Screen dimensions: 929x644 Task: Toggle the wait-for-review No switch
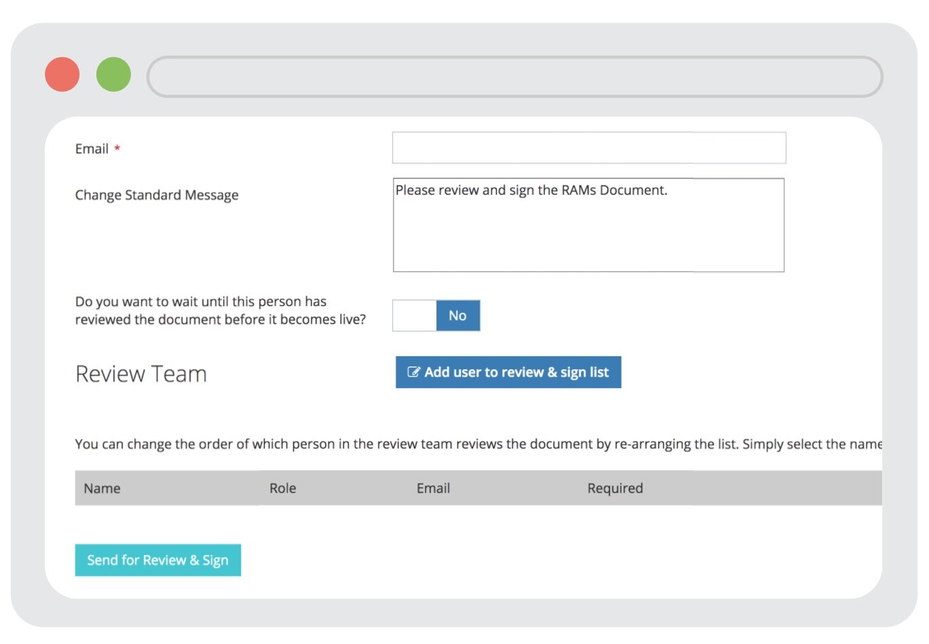coord(436,316)
